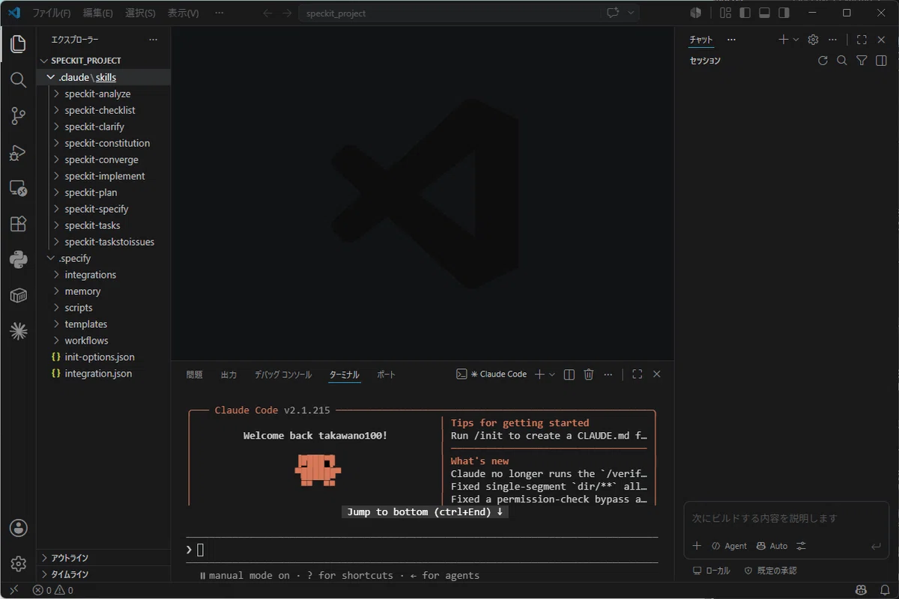899x599 pixels.
Task: Open the 選択(S) menu
Action: [x=140, y=13]
